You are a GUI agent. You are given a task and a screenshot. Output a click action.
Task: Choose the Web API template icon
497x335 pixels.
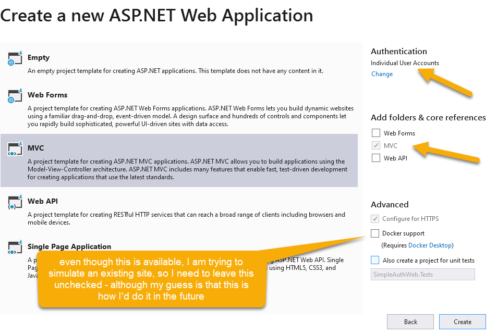click(15, 202)
